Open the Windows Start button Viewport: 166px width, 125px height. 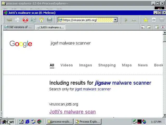pyautogui.click(x=8, y=122)
